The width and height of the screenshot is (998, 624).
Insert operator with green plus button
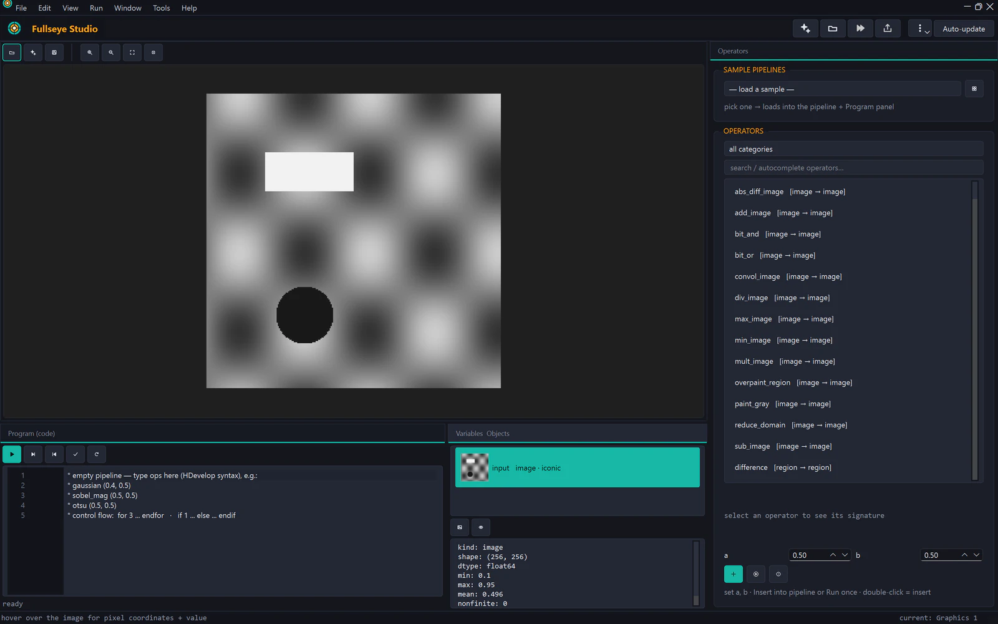(x=734, y=574)
